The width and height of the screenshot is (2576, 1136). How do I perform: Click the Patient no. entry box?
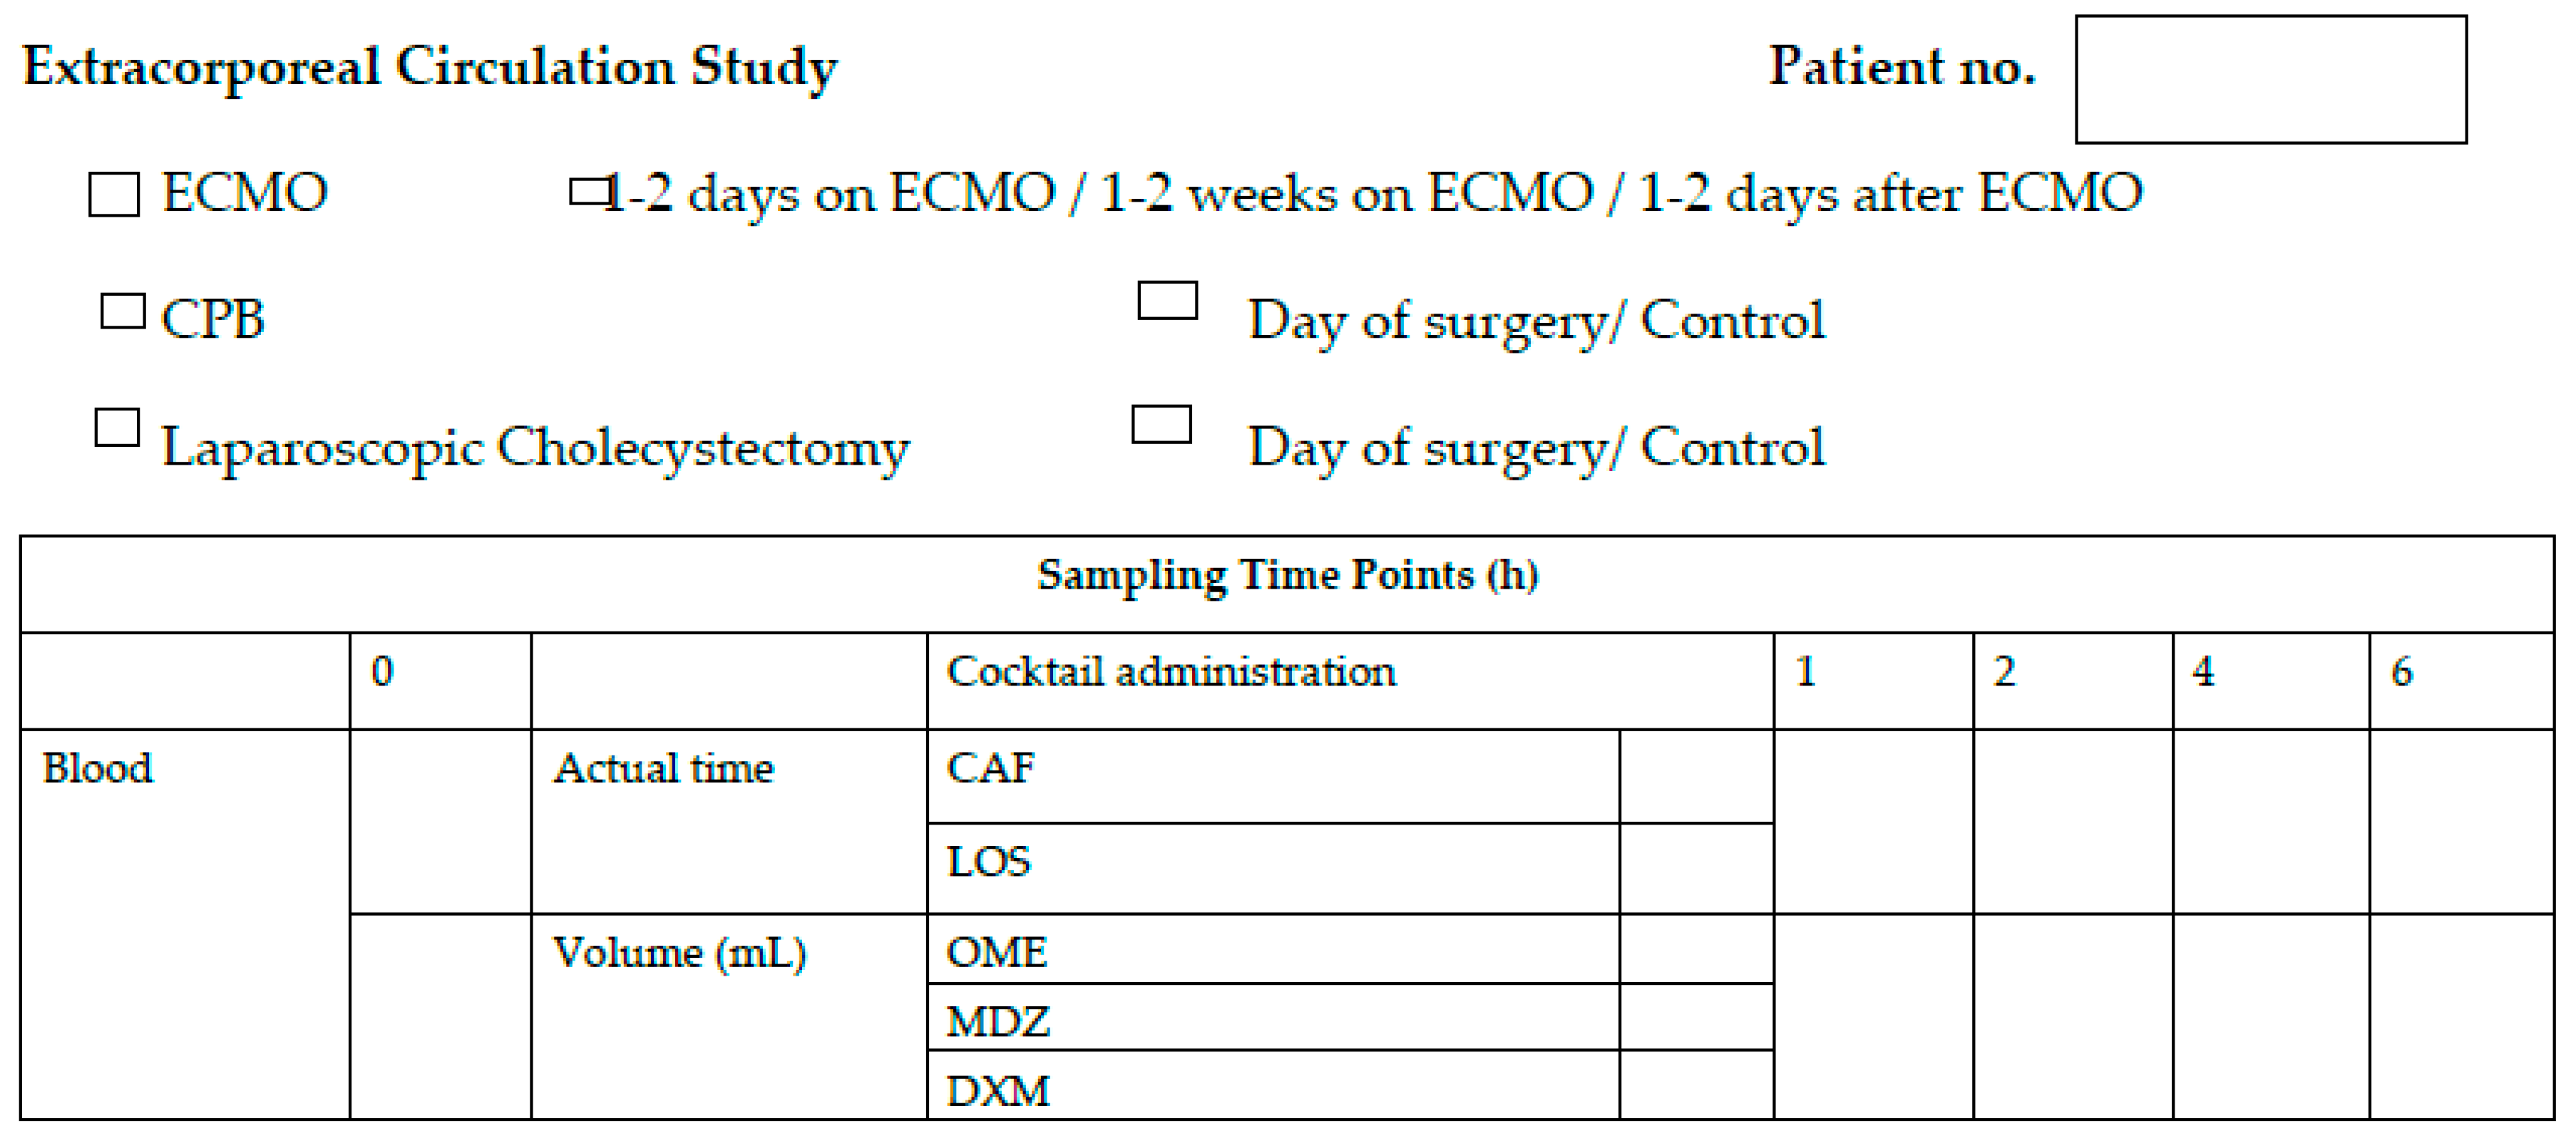click(x=2270, y=80)
